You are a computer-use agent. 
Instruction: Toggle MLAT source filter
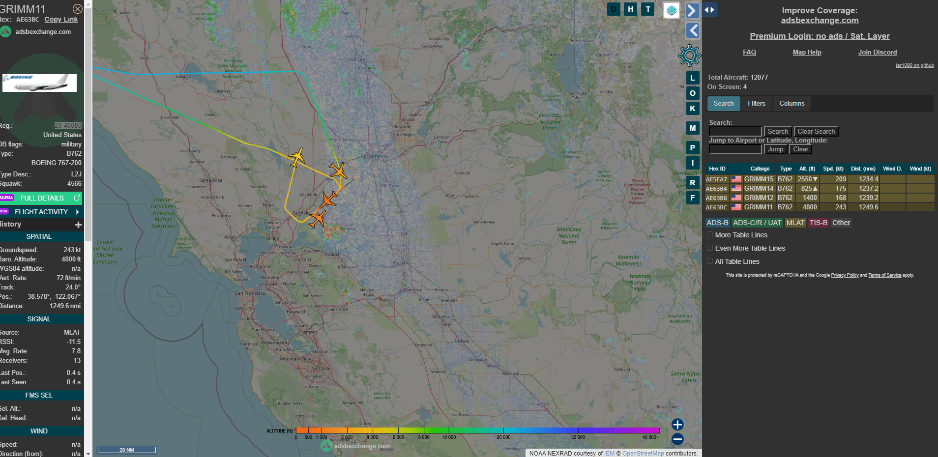click(x=795, y=223)
